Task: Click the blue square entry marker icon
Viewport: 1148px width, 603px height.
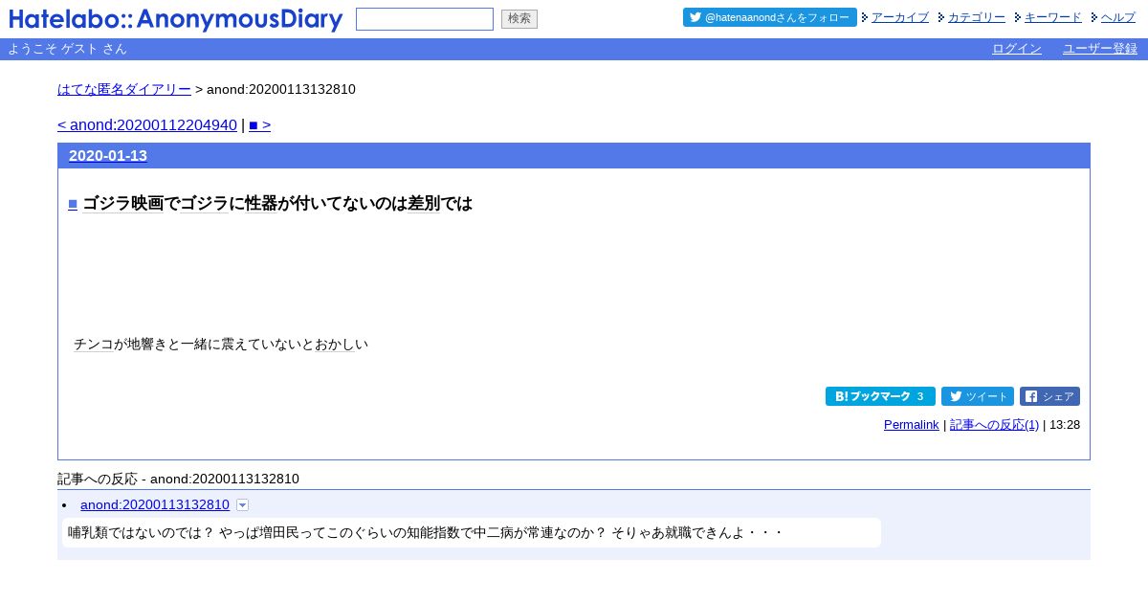Action: click(73, 203)
